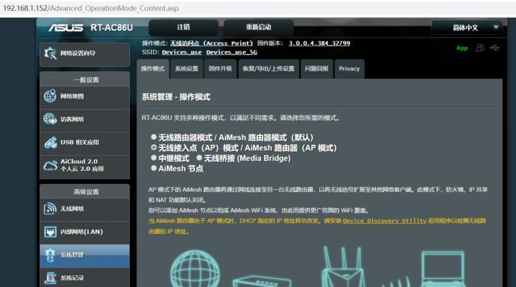Select AiMesh 节点 radio button
Screen dimensions: 516x287
(x=153, y=168)
